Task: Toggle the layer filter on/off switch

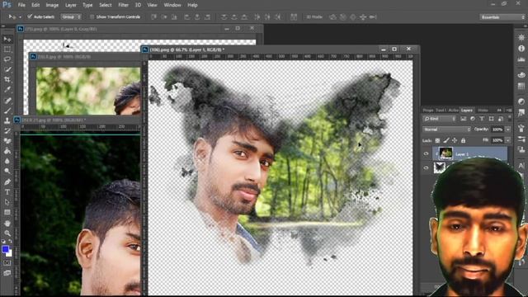Action: (x=509, y=118)
